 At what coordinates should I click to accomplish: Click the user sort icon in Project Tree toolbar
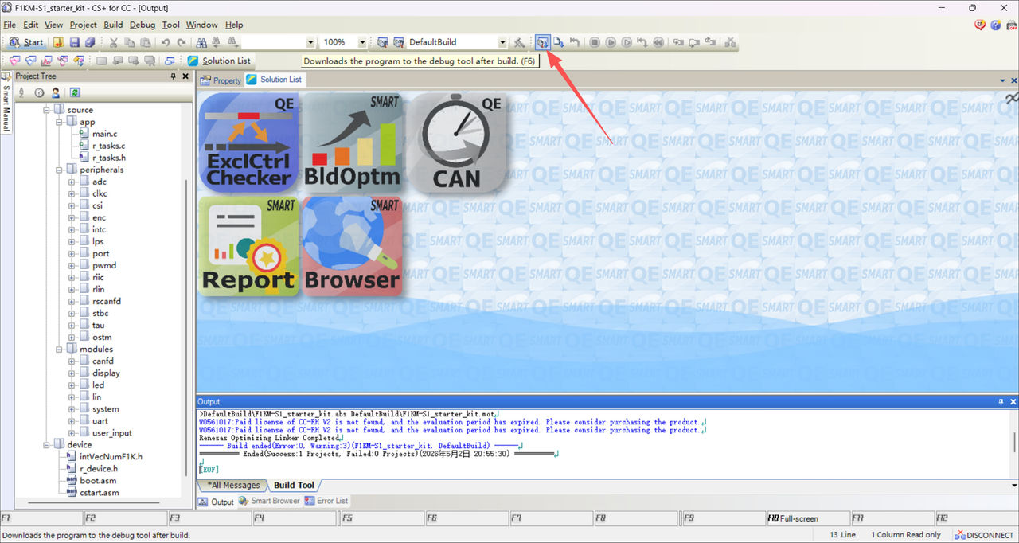(x=56, y=92)
